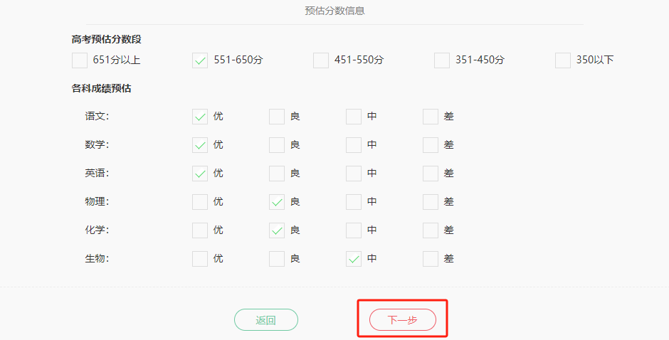Uncheck 优 for 数学
Image resolution: width=669 pixels, height=340 pixels.
(200, 145)
